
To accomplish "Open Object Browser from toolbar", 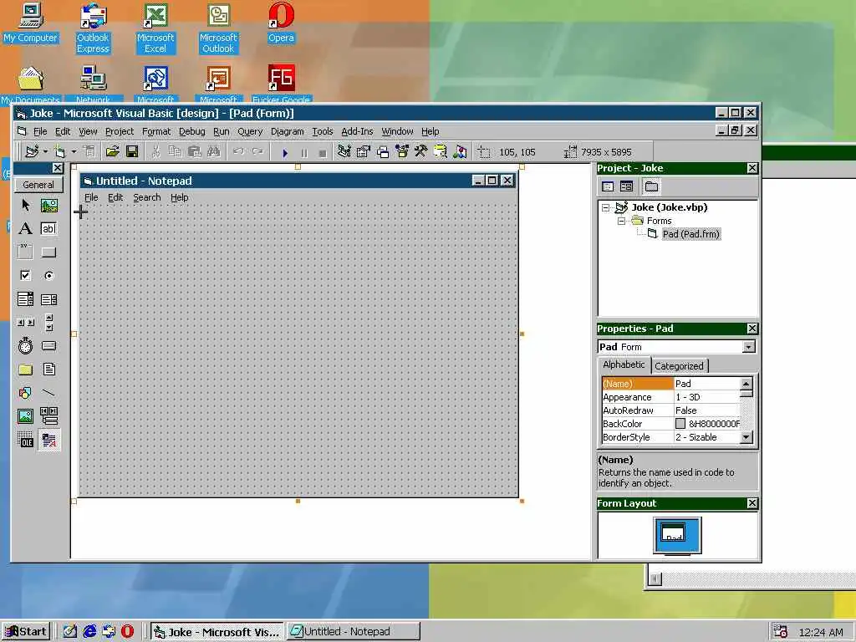I will pyautogui.click(x=402, y=152).
